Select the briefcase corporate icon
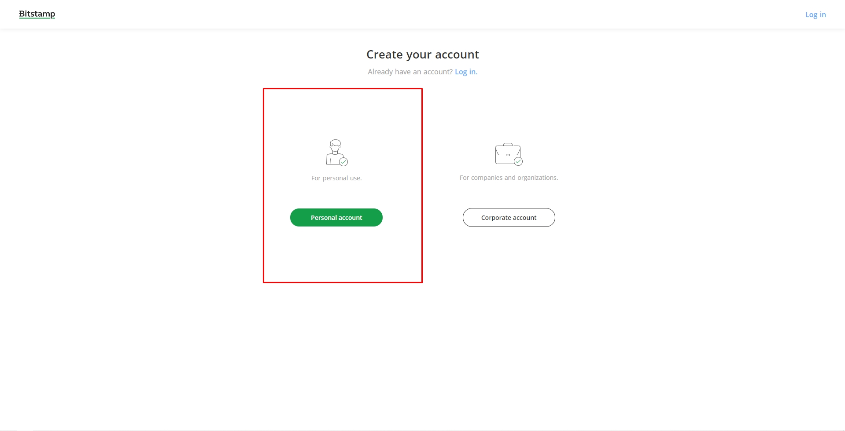 point(509,154)
